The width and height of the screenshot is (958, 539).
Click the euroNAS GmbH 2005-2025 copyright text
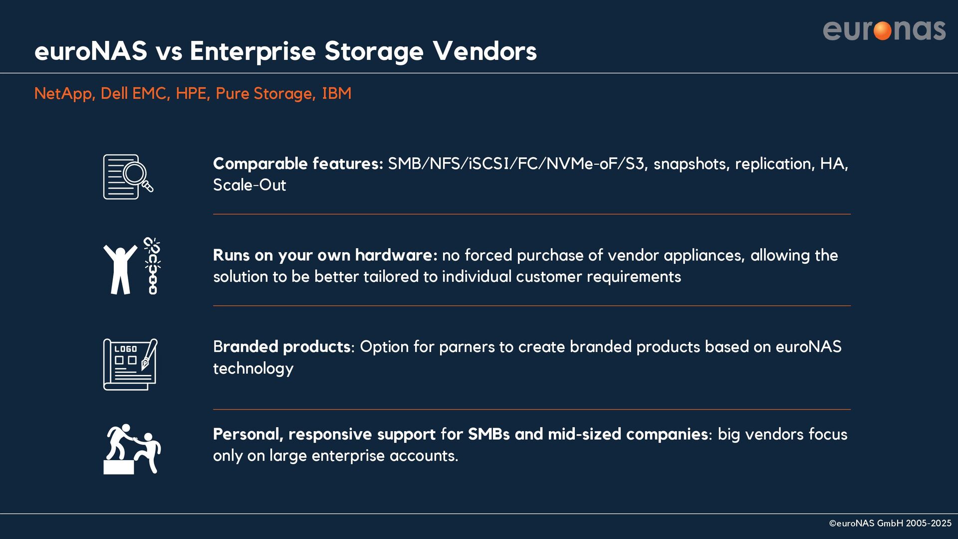890,524
